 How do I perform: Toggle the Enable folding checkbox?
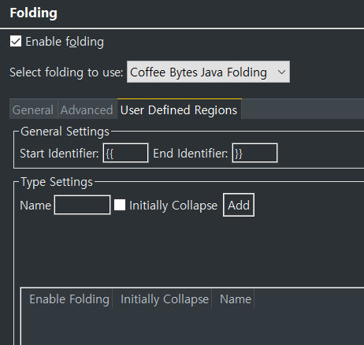pos(16,42)
